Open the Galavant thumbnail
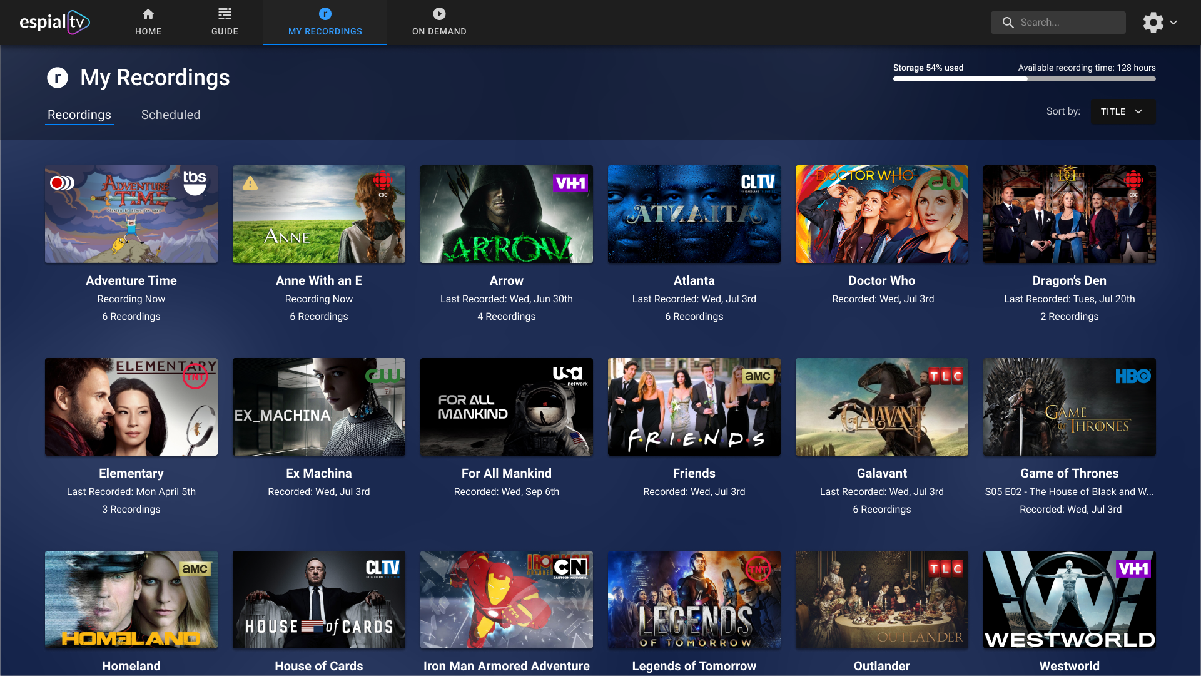Screen dimensions: 1201x676 point(882,407)
